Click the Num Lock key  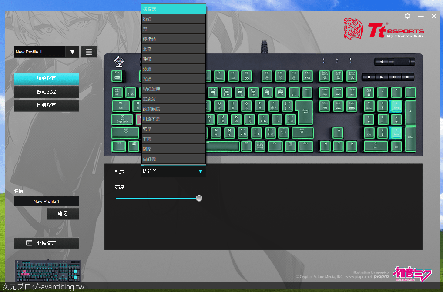369,92
